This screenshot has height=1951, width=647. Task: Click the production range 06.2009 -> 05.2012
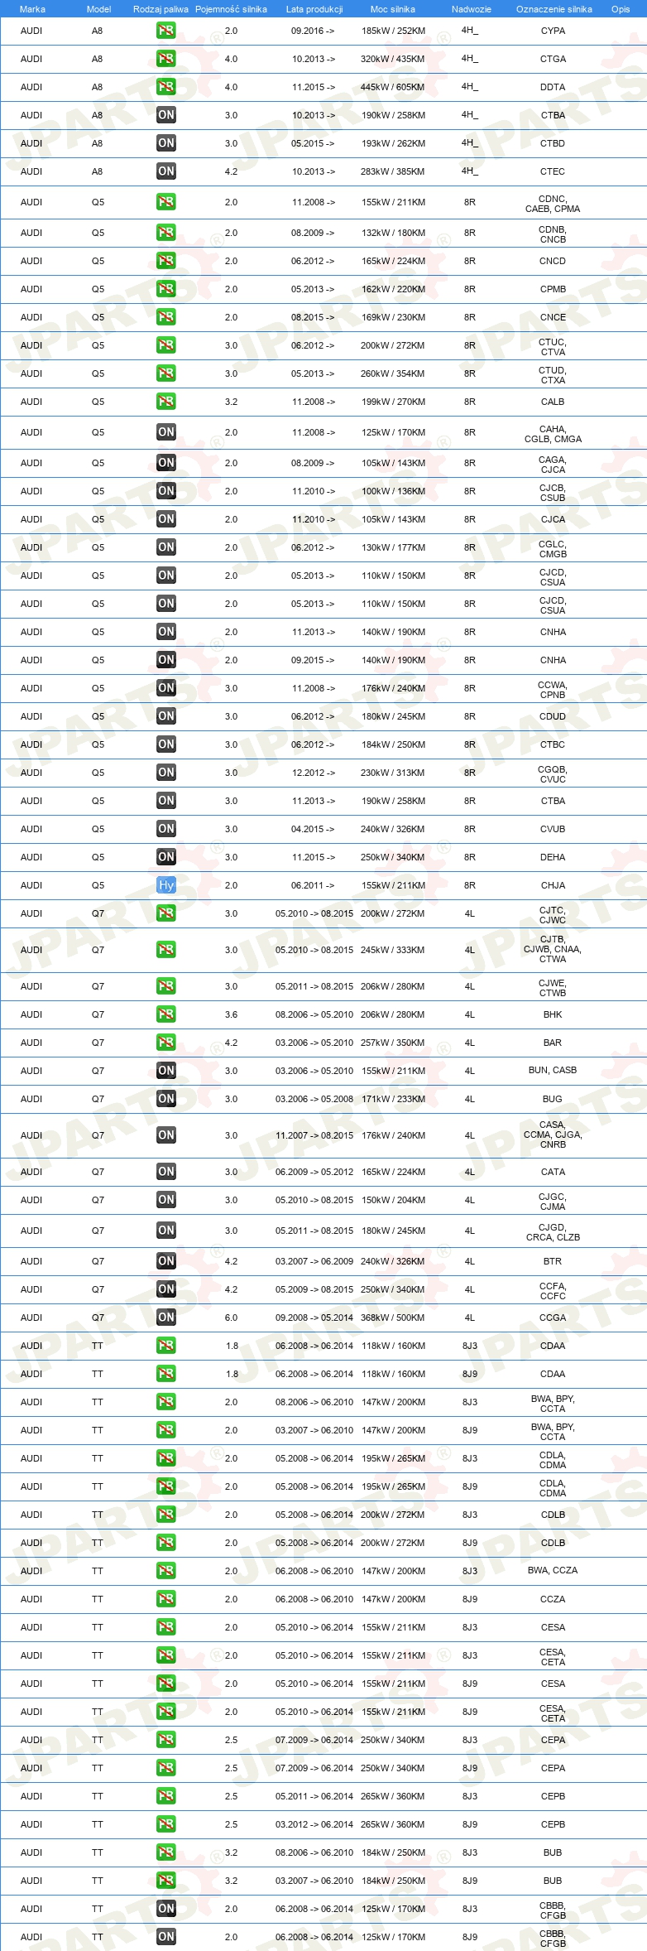click(314, 1172)
